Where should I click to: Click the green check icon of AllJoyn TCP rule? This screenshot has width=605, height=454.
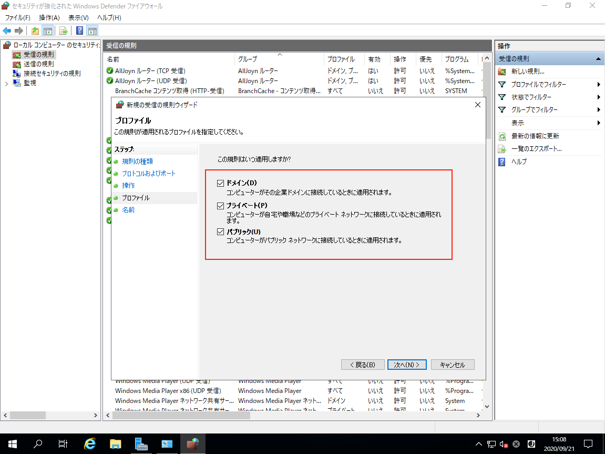tap(110, 70)
